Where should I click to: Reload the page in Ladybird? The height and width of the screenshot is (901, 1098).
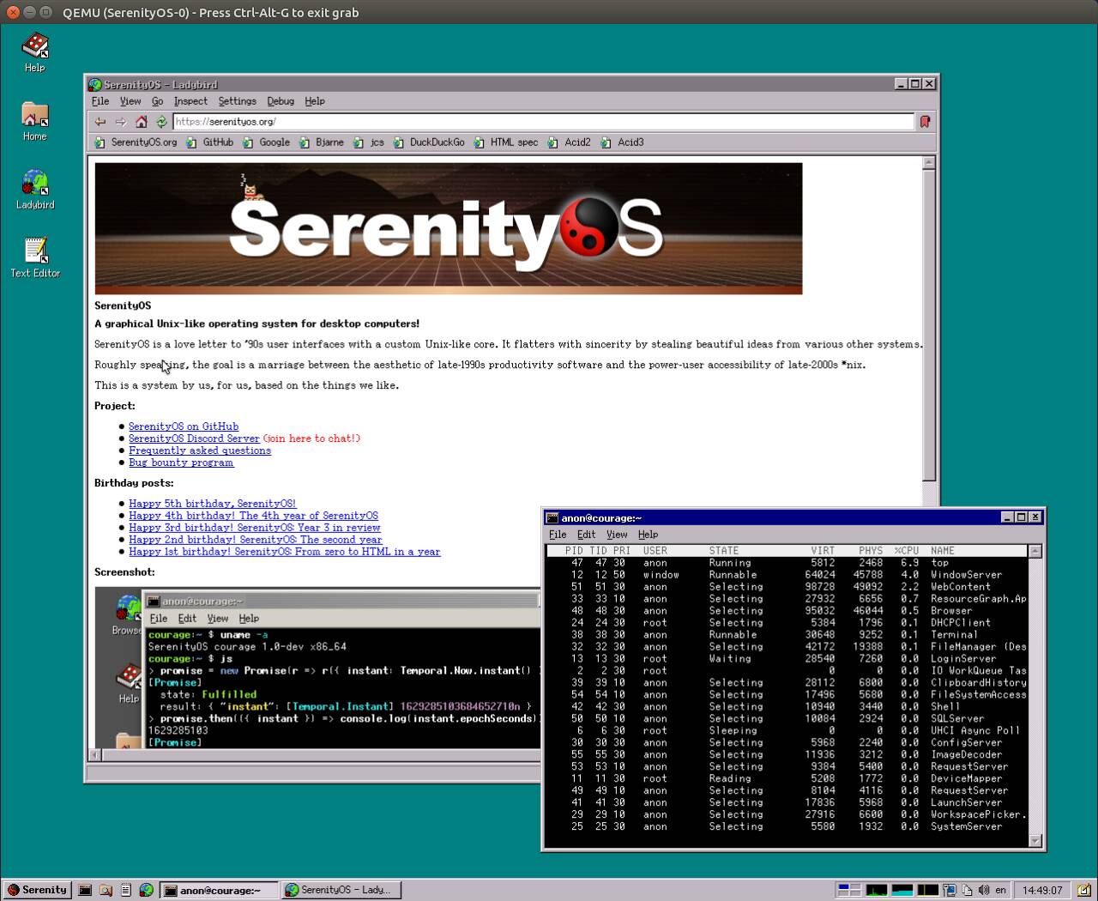pos(161,122)
